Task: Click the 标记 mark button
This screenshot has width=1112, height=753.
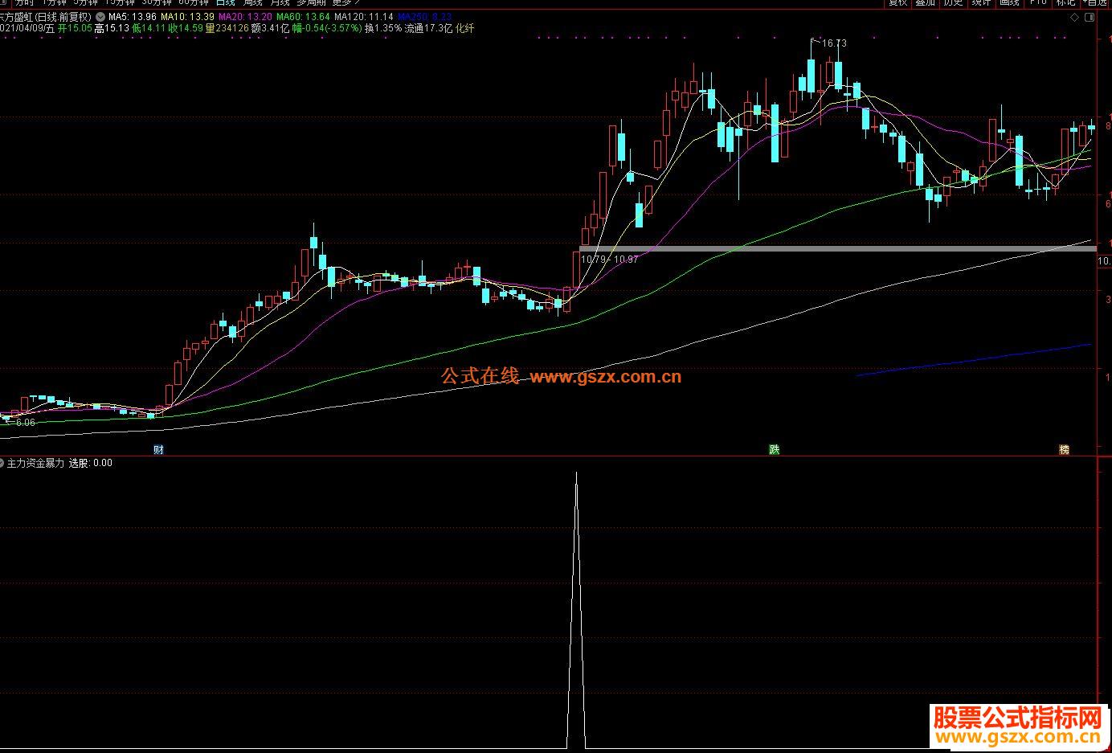Action: click(1065, 3)
